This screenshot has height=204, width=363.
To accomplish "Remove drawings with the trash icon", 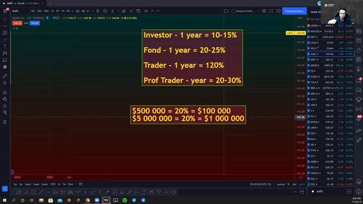I will pos(5,122).
